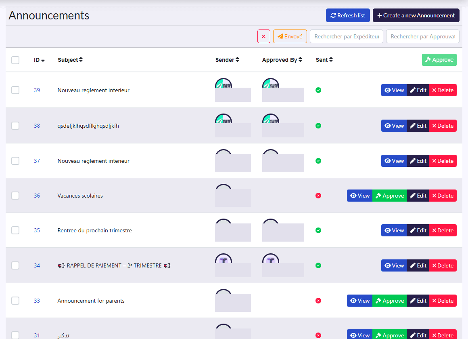Click the red not-sent status icon for Vacances scolaires
The height and width of the screenshot is (339, 468).
pyautogui.click(x=318, y=196)
